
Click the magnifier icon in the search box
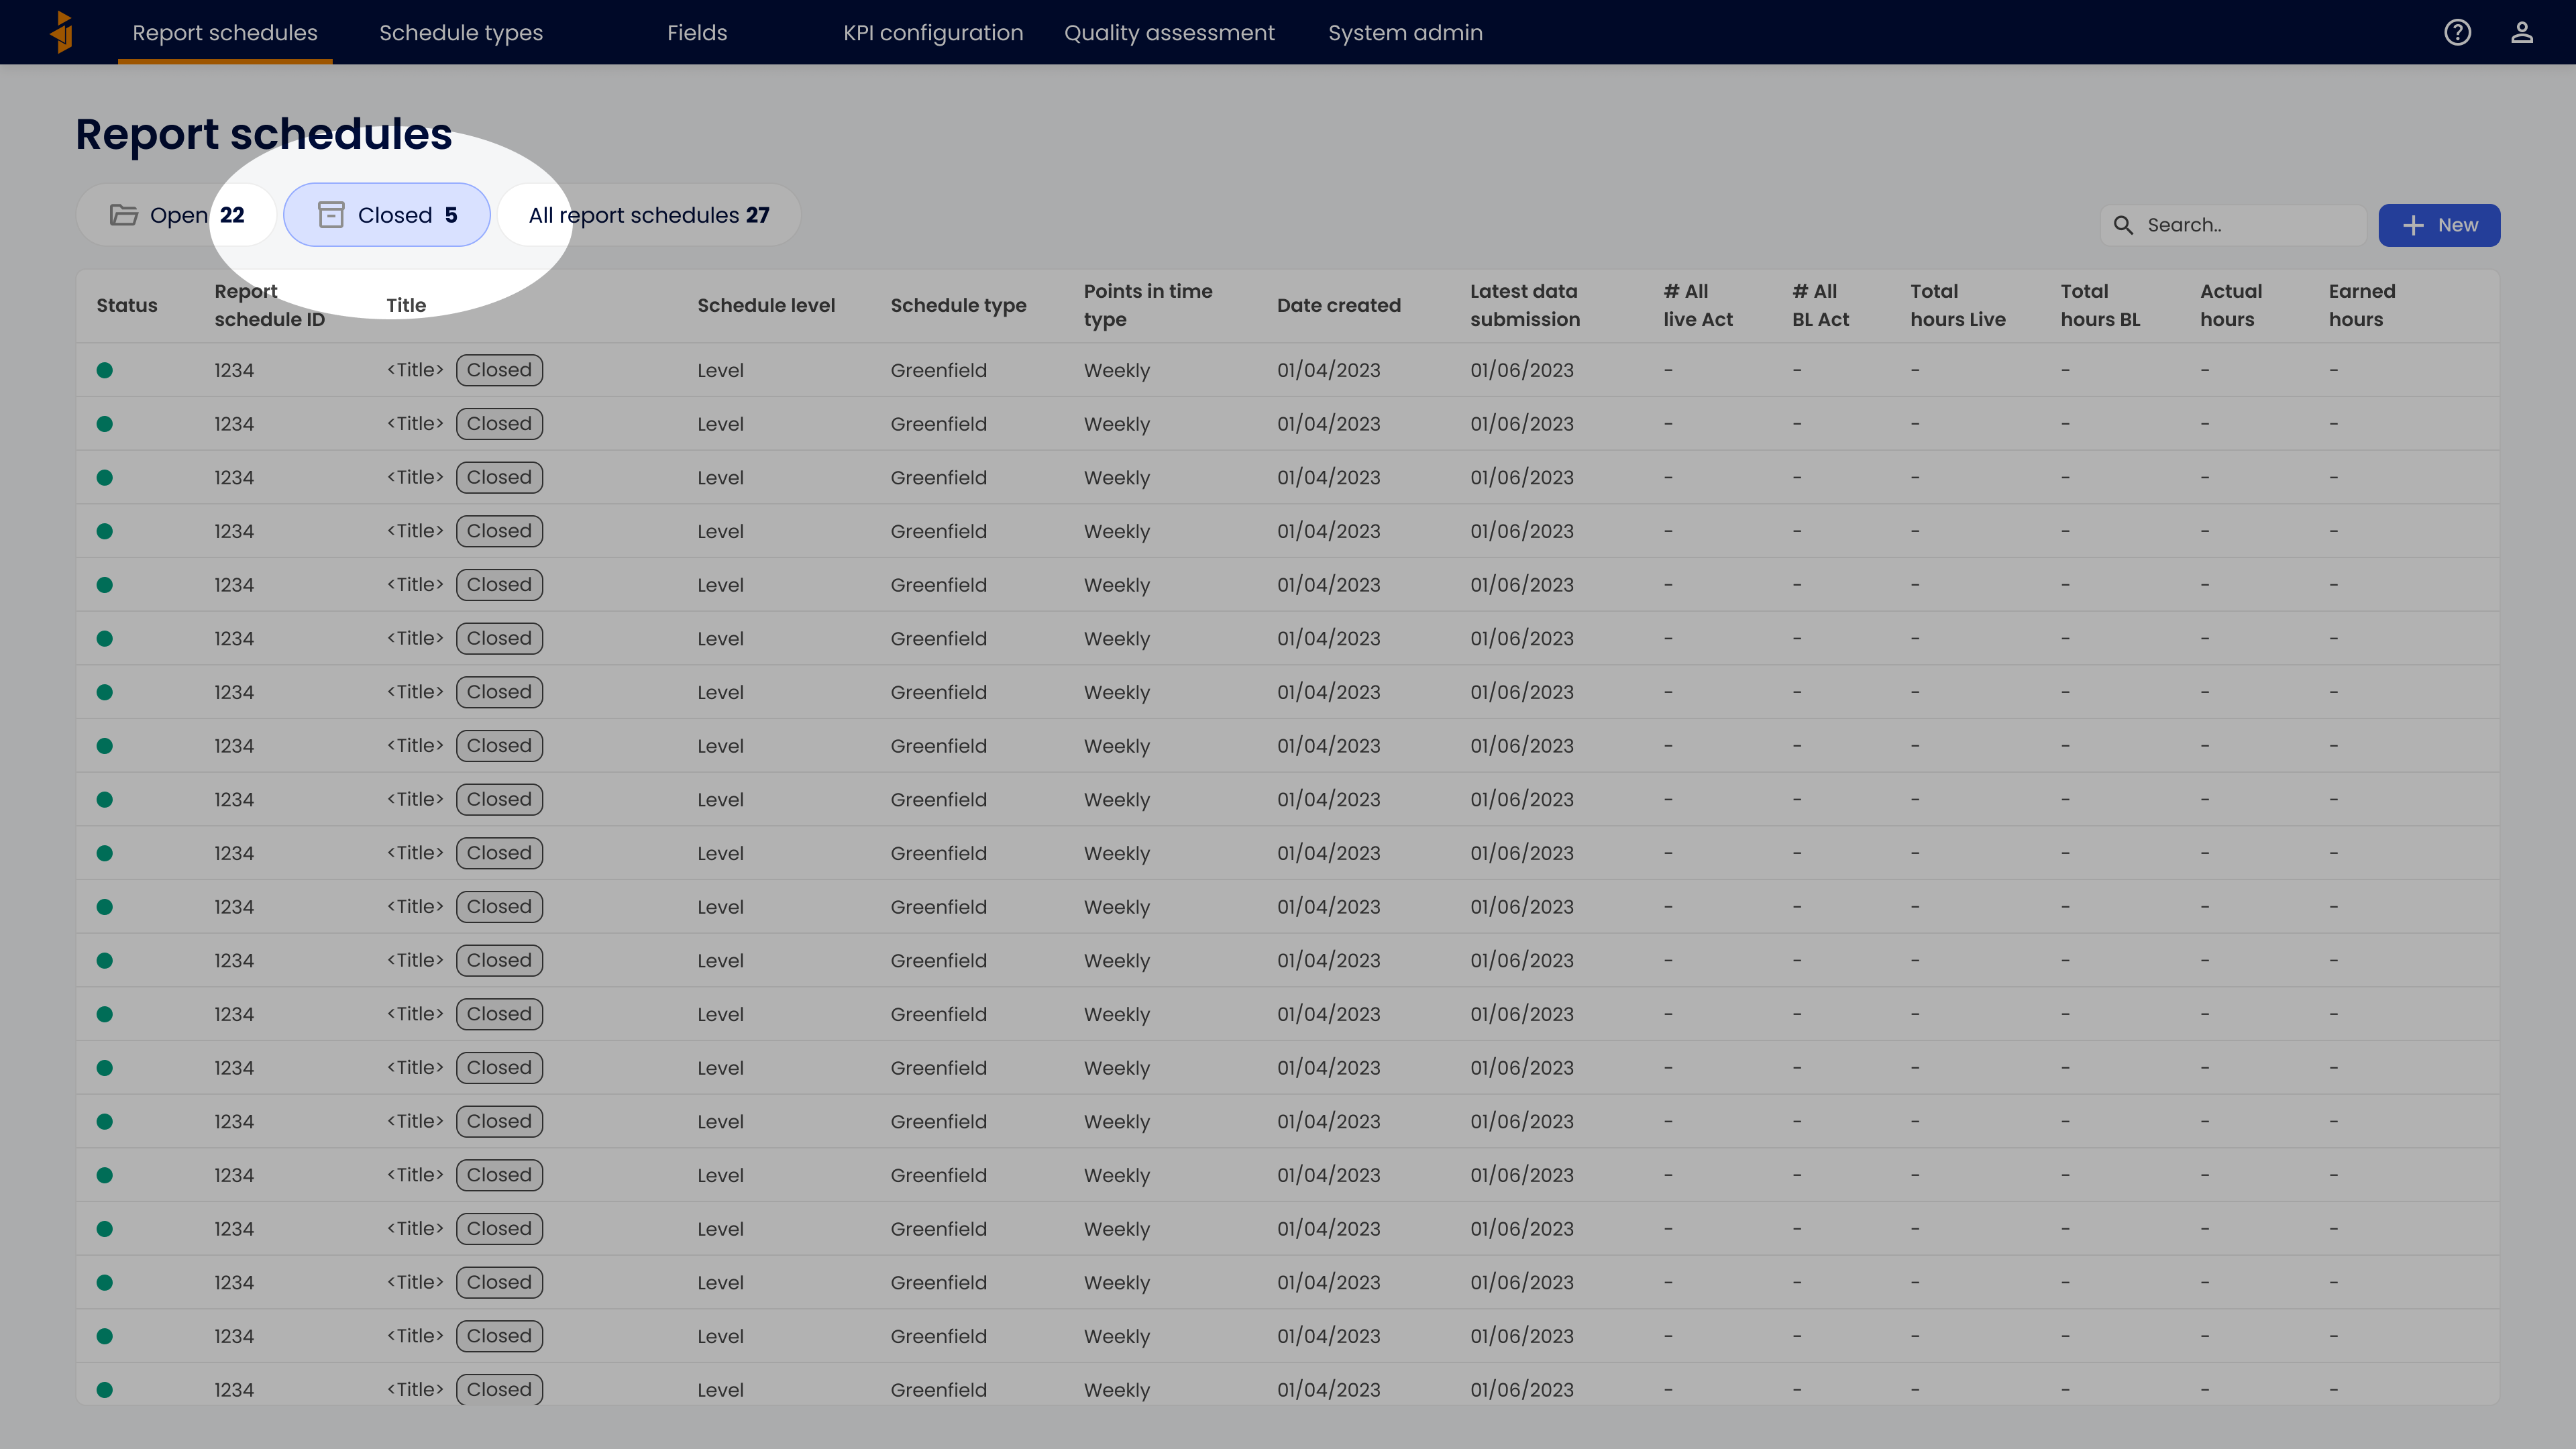(2123, 225)
